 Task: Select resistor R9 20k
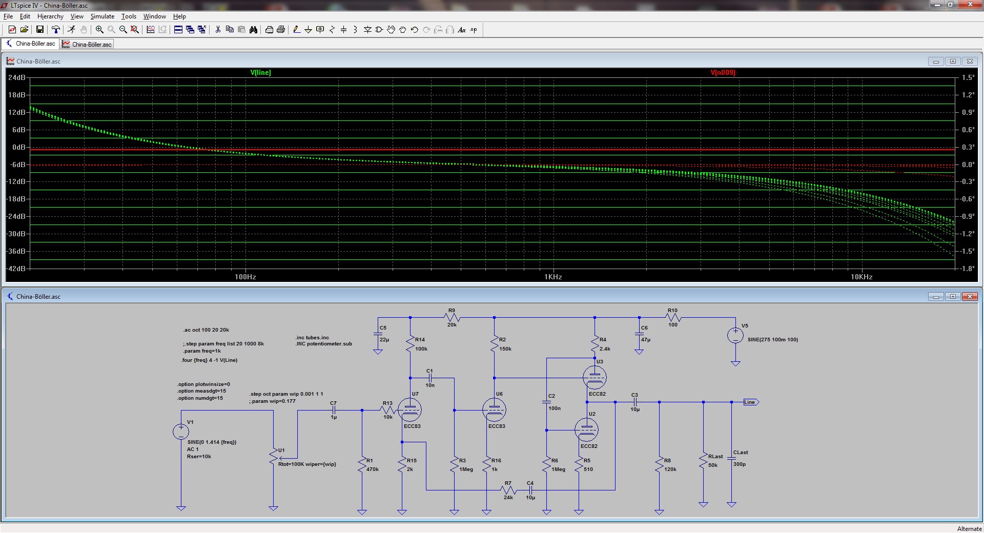coord(452,318)
